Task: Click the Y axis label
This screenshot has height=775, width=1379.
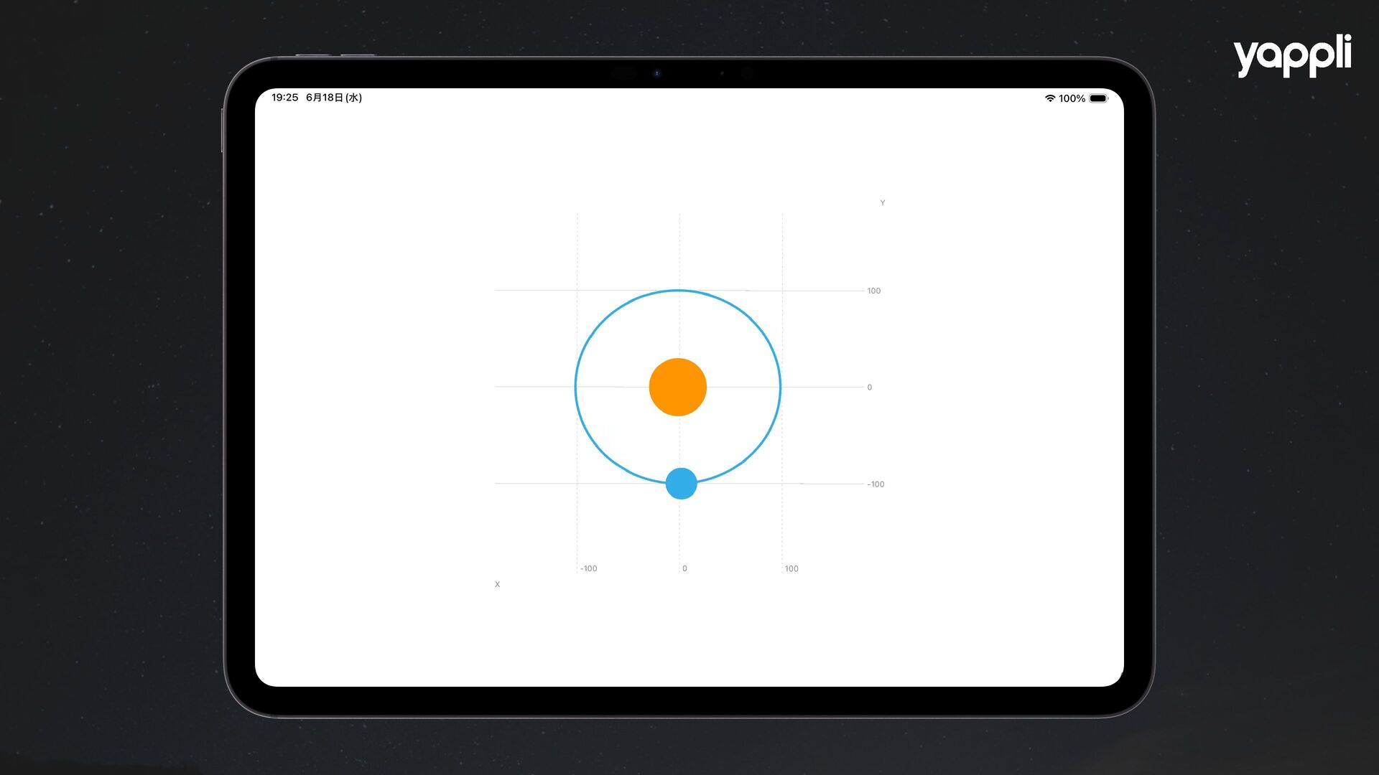Action: pyautogui.click(x=883, y=203)
